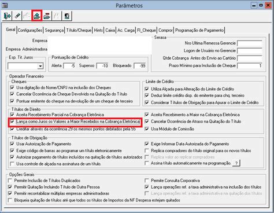Click the greyed-out icon after the eraser
Screen dimensions: 274x213
(x=27, y=16)
